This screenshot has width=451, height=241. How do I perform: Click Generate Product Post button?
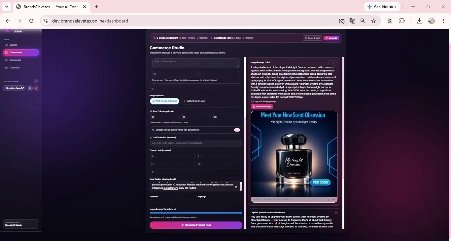point(196,225)
